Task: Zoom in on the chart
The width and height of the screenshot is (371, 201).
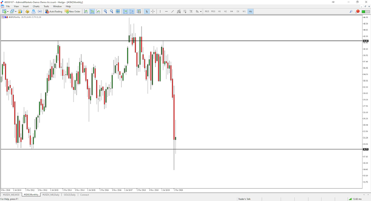Action: tap(105, 11)
